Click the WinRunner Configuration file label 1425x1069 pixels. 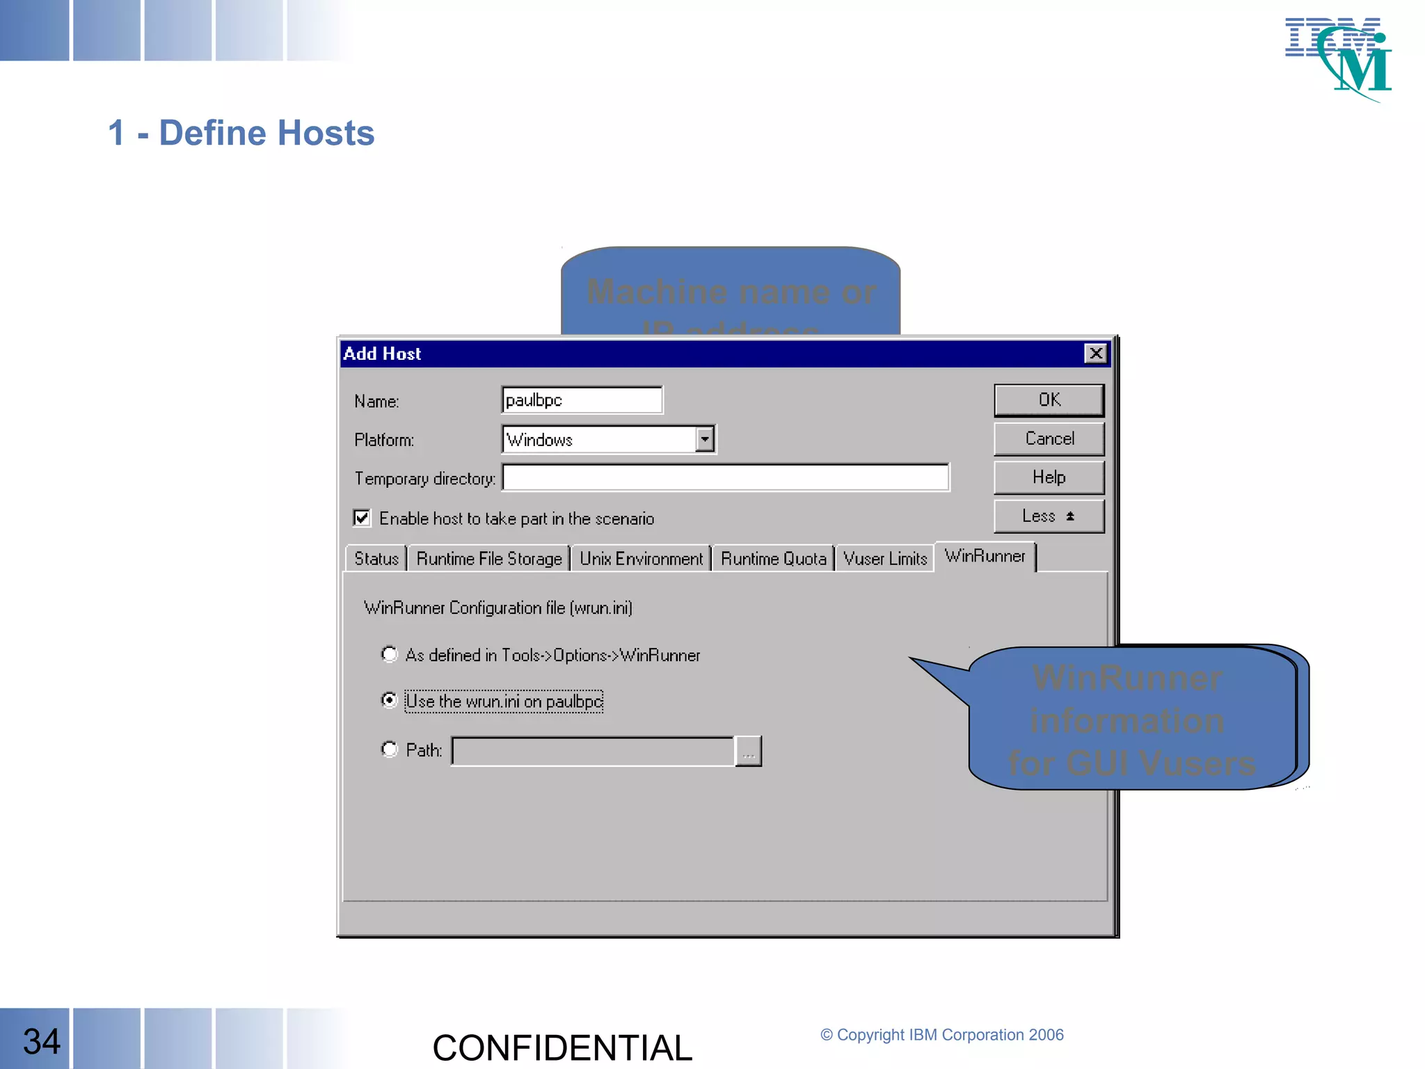coord(498,608)
